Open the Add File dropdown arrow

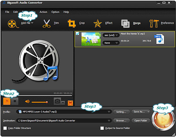click(32, 23)
